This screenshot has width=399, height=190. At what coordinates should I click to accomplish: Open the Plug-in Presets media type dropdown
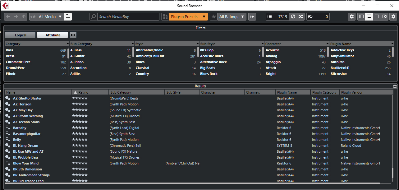(188, 16)
